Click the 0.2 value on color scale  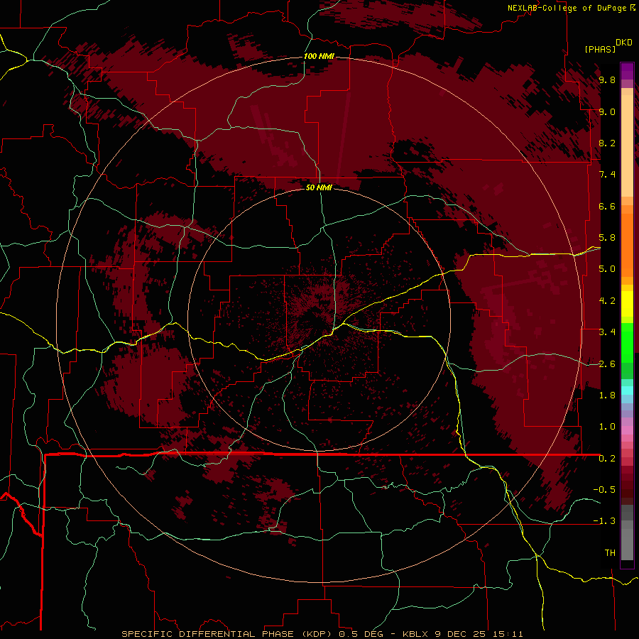[x=607, y=459]
